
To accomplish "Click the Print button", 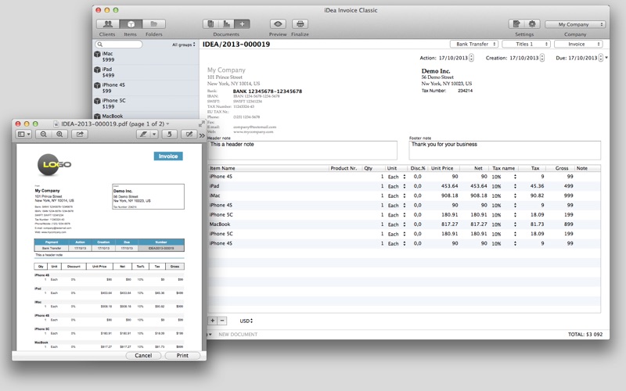I will (182, 355).
